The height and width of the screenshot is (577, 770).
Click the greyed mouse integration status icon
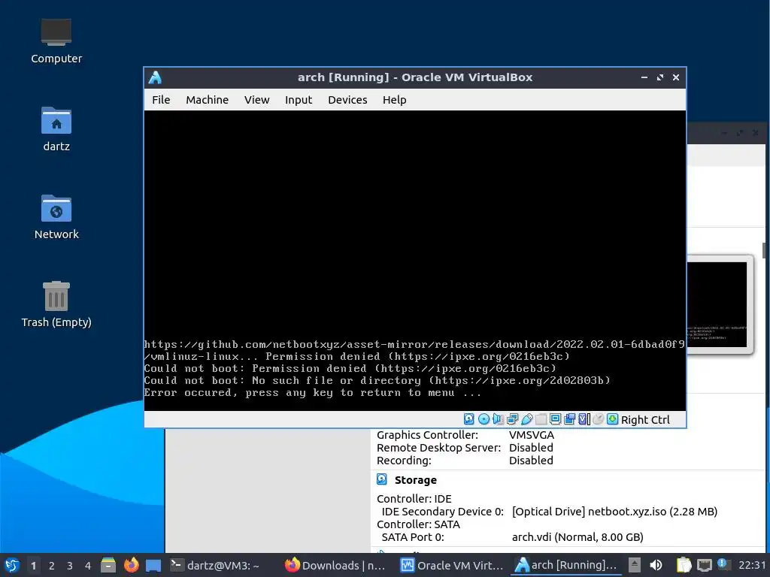coord(598,419)
